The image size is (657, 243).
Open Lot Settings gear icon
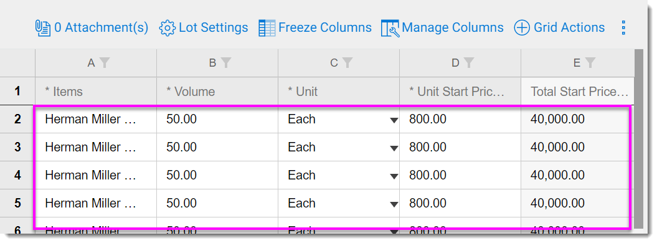point(167,28)
